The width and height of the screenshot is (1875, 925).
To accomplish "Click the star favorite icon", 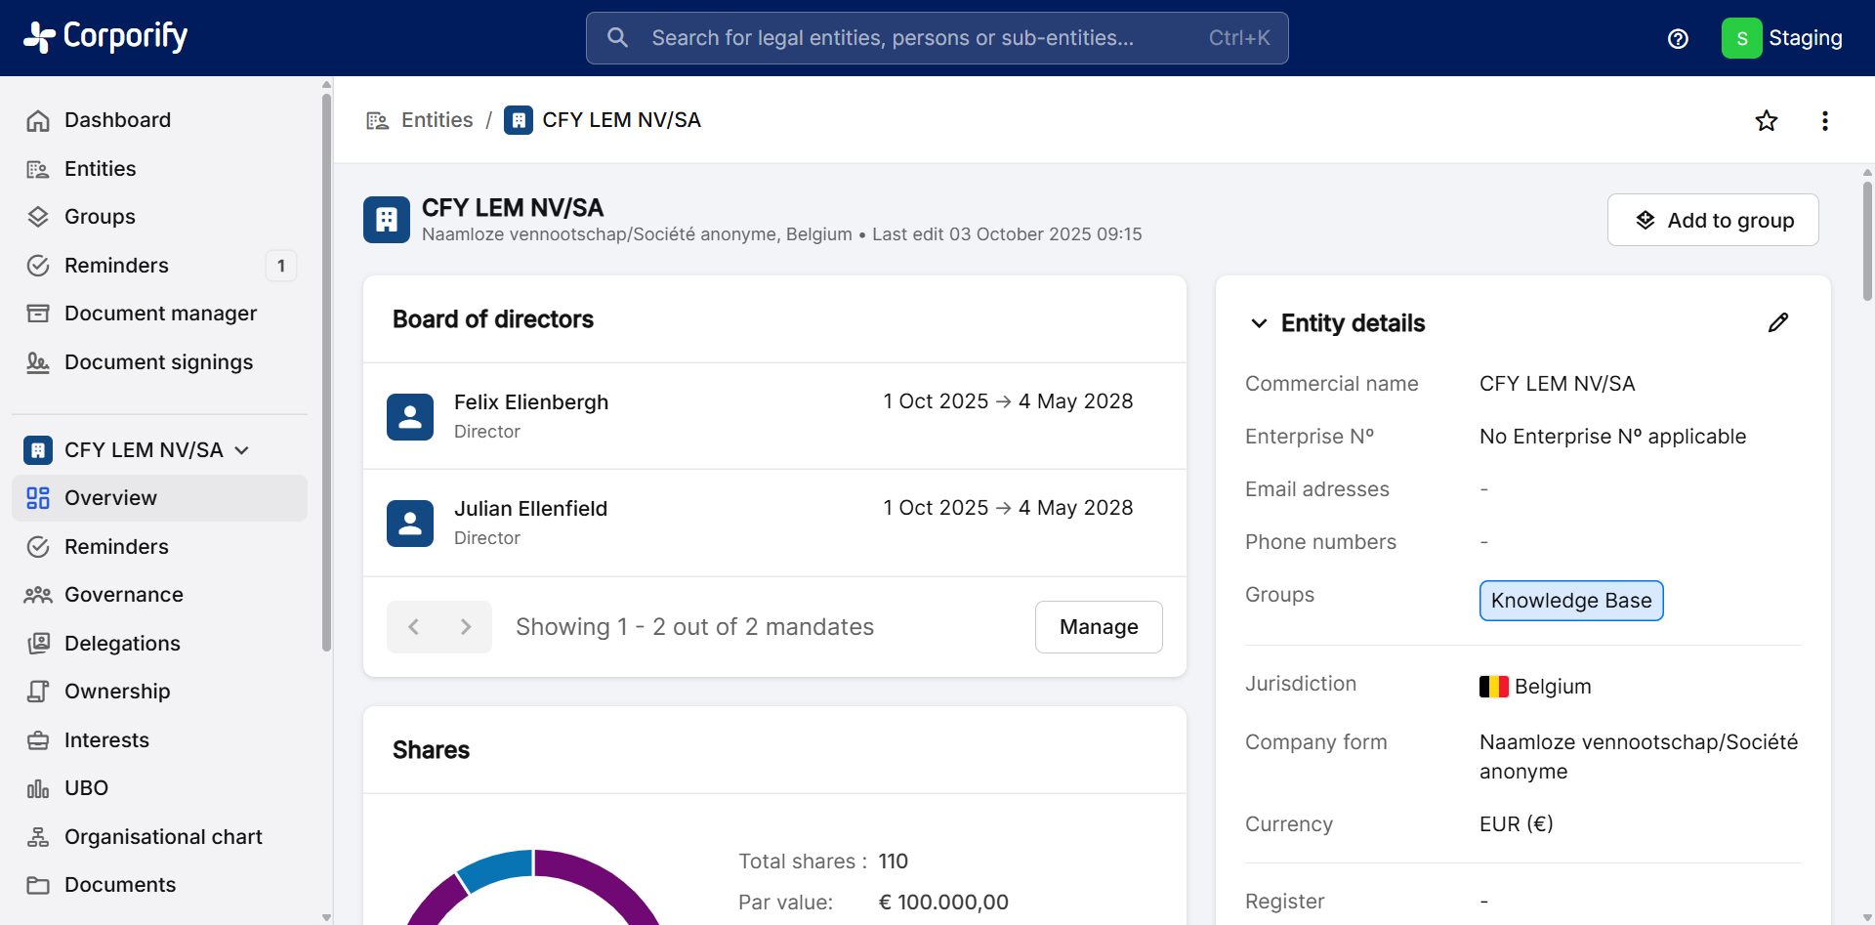I will coord(1766,121).
